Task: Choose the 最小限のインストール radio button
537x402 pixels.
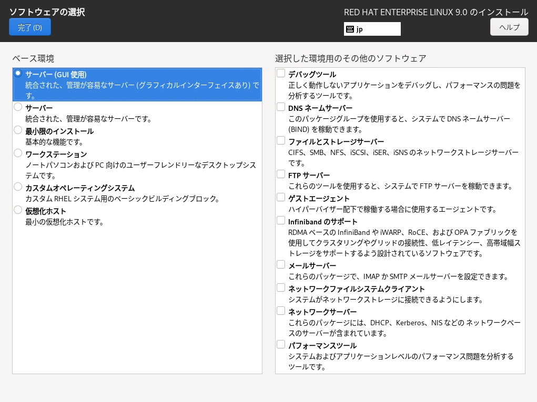Action: pos(18,130)
